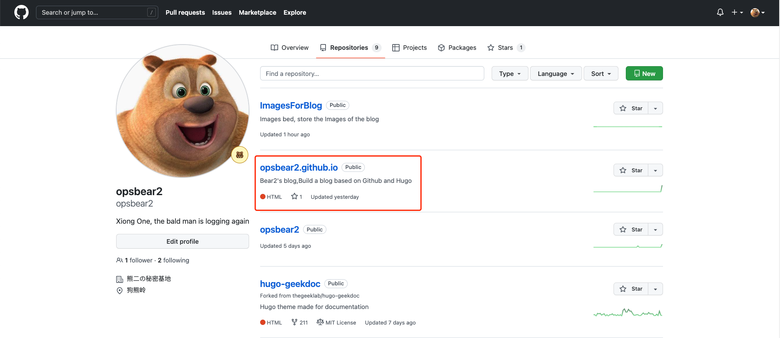Open the opsbear2.github.io repository
This screenshot has height=338, width=780.
point(299,167)
